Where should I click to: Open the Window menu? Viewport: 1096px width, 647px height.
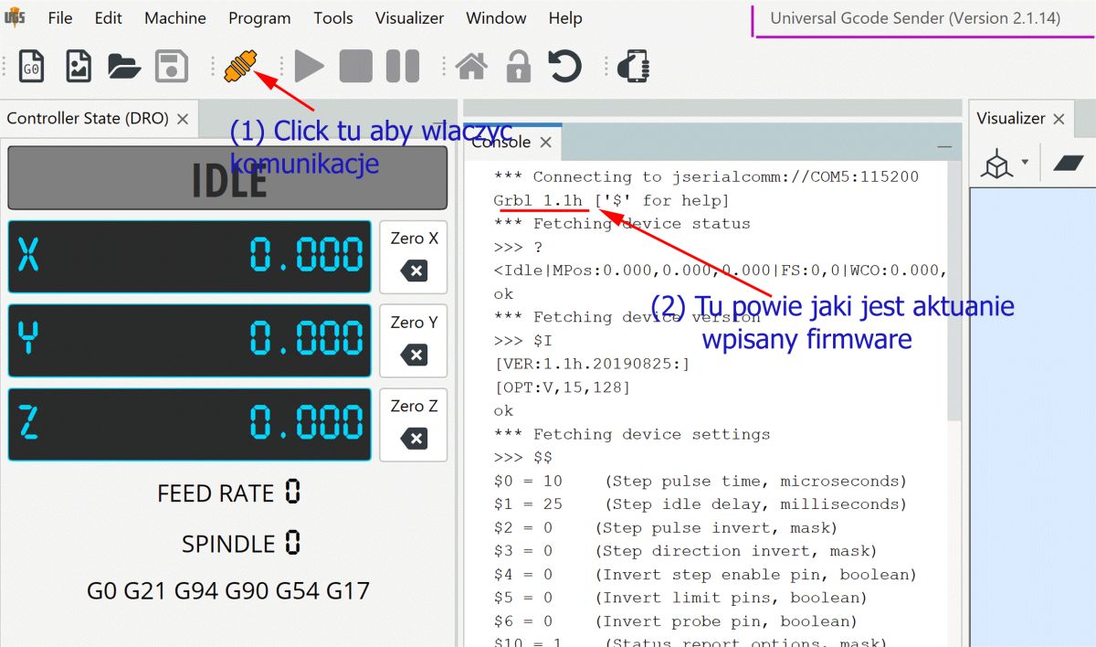(x=496, y=18)
